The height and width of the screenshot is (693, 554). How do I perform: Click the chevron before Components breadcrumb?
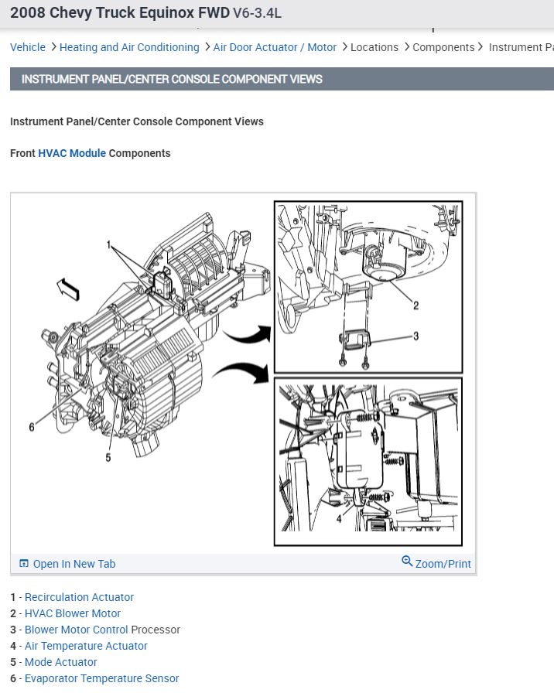point(407,47)
